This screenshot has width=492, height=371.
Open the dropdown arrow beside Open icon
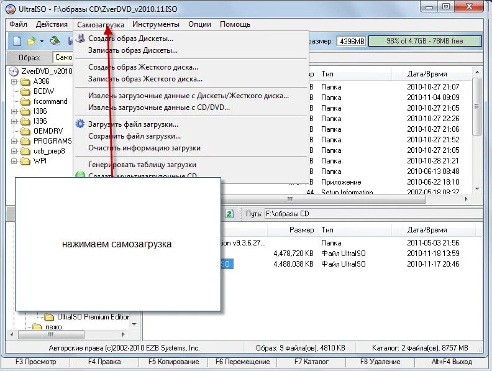coord(42,41)
